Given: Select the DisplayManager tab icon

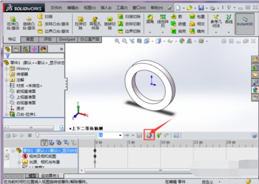Looking at the screenshot, I should point(43,49).
